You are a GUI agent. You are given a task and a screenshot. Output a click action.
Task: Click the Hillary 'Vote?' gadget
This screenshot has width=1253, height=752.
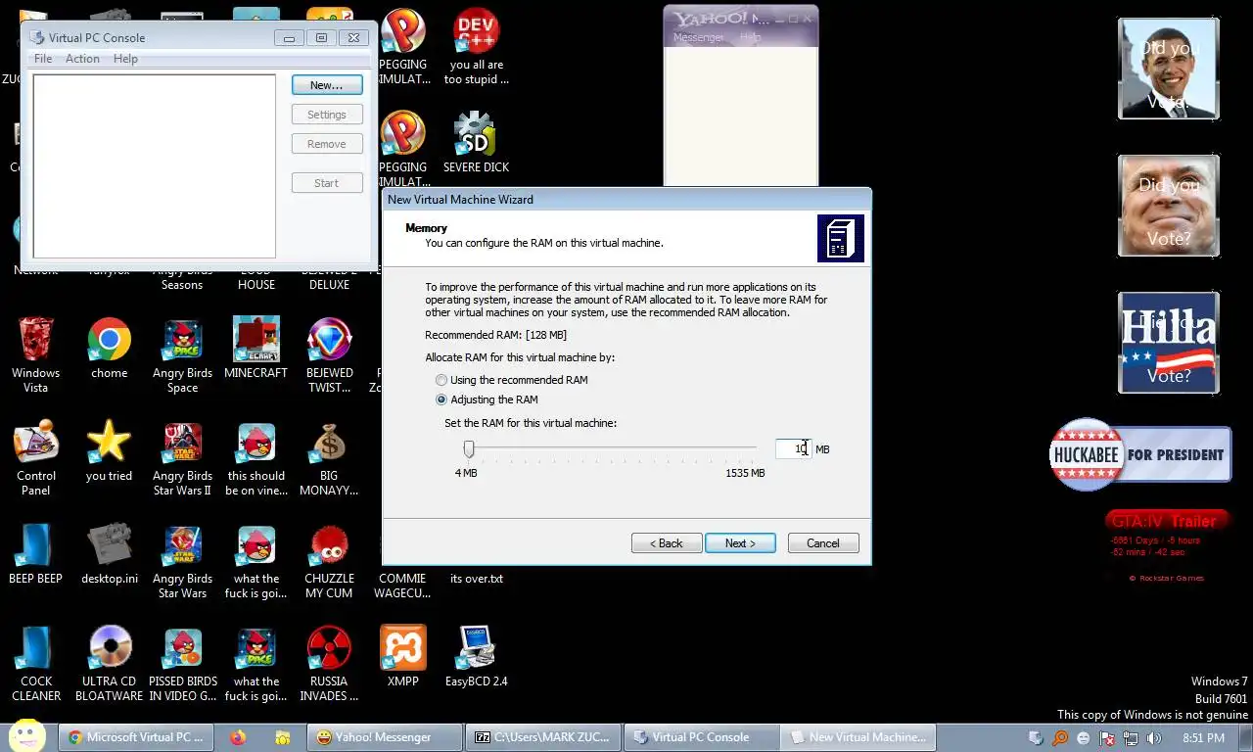point(1169,343)
